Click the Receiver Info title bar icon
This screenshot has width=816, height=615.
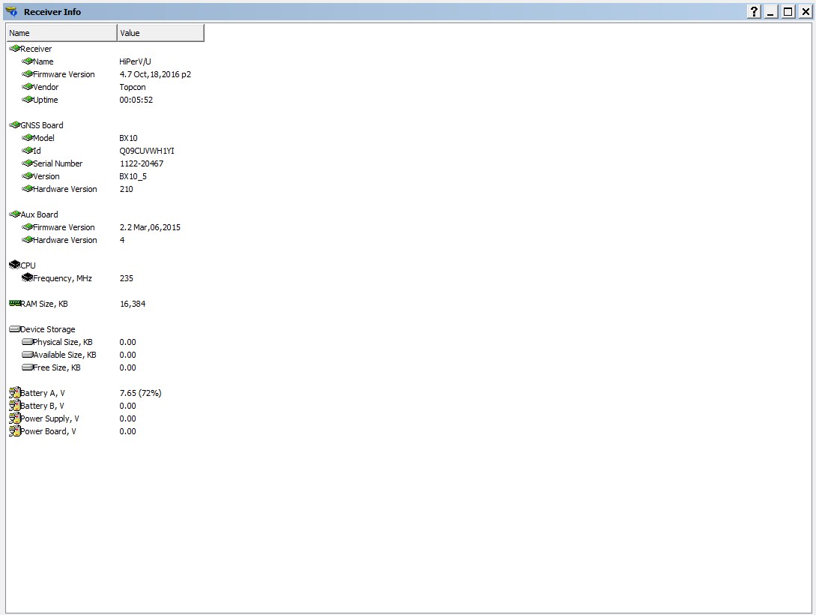click(x=11, y=12)
